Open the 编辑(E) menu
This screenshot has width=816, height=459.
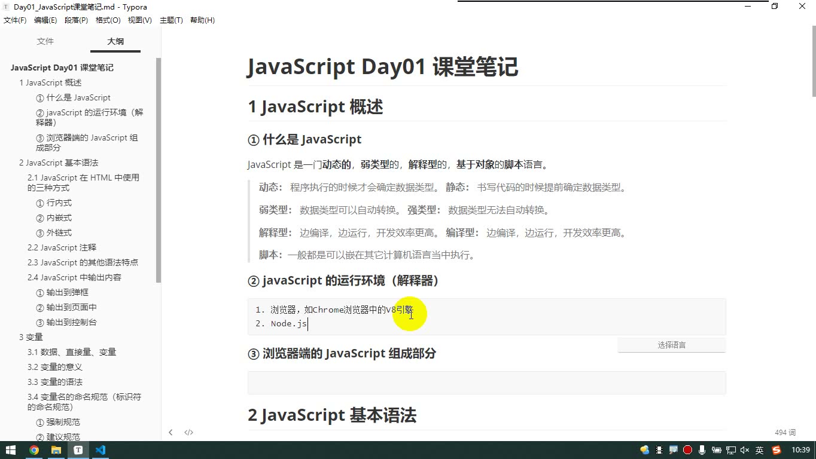click(45, 20)
